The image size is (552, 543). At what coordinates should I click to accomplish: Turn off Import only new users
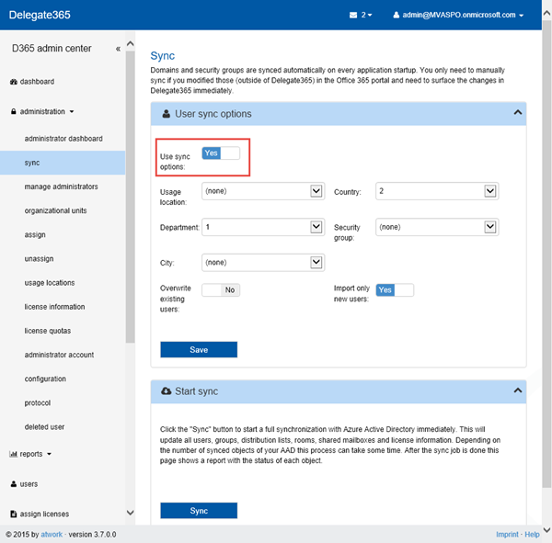395,289
